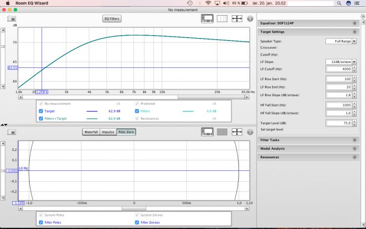Uncheck the Target trace checkbox
Viewport: 366px width, 229px height.
coord(41,111)
